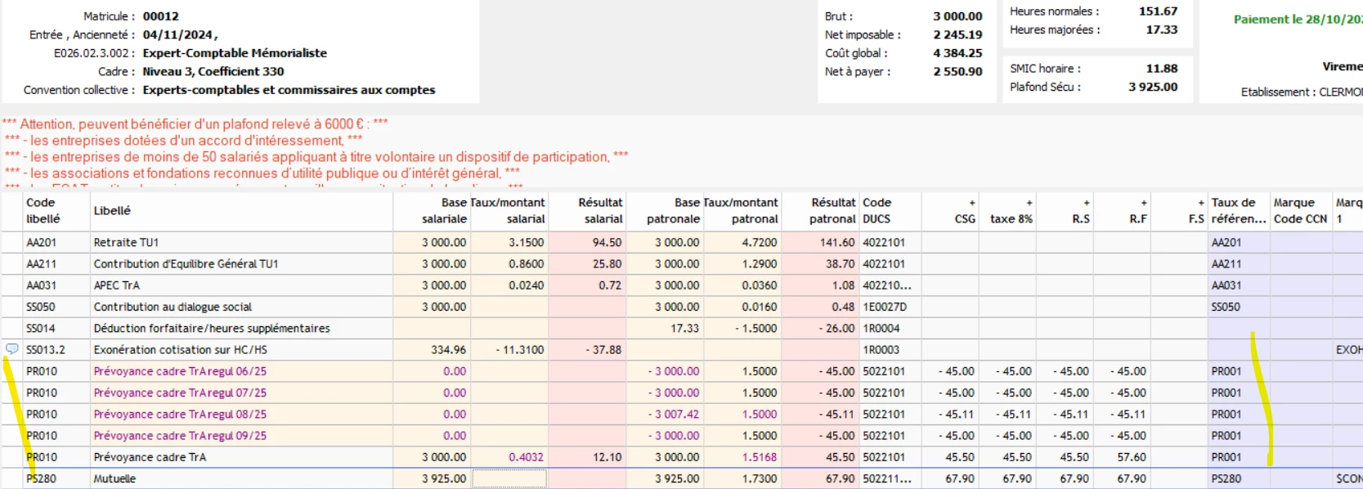The image size is (1363, 489).
Task: Select Prévoyance cadre TrA regul 07/25
Action: (x=180, y=393)
